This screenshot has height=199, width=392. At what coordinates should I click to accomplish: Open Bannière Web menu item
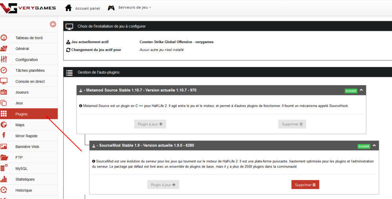coord(29,146)
